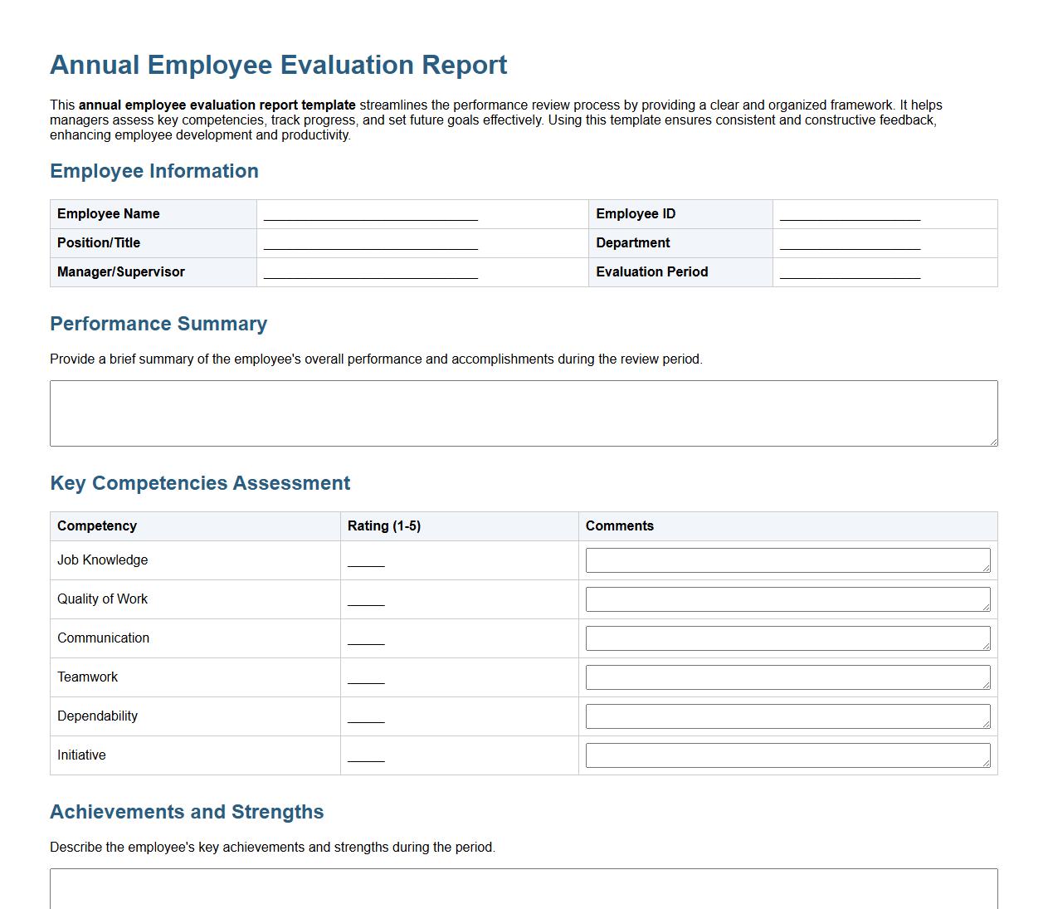
Task: Click inside the Achievements and Strengths text area
Action: [524, 891]
